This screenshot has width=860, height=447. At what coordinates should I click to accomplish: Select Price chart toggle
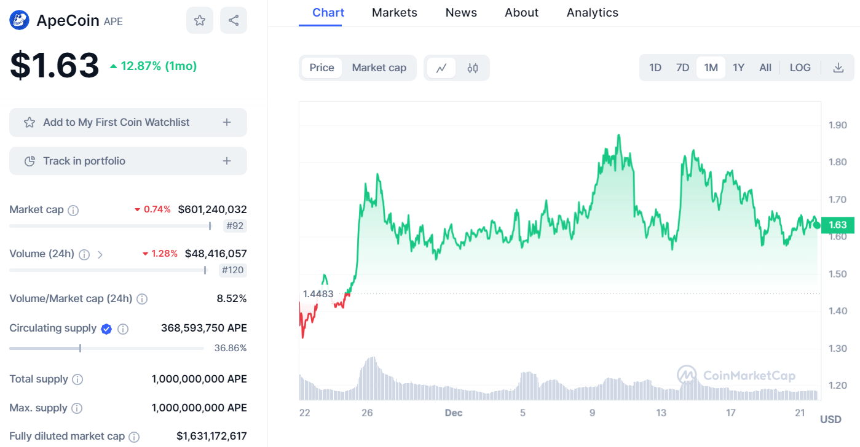click(x=322, y=68)
